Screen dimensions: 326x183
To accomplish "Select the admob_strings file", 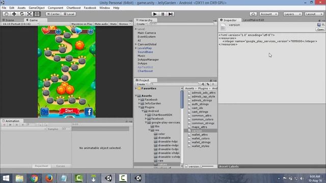I will pyautogui.click(x=202, y=100).
